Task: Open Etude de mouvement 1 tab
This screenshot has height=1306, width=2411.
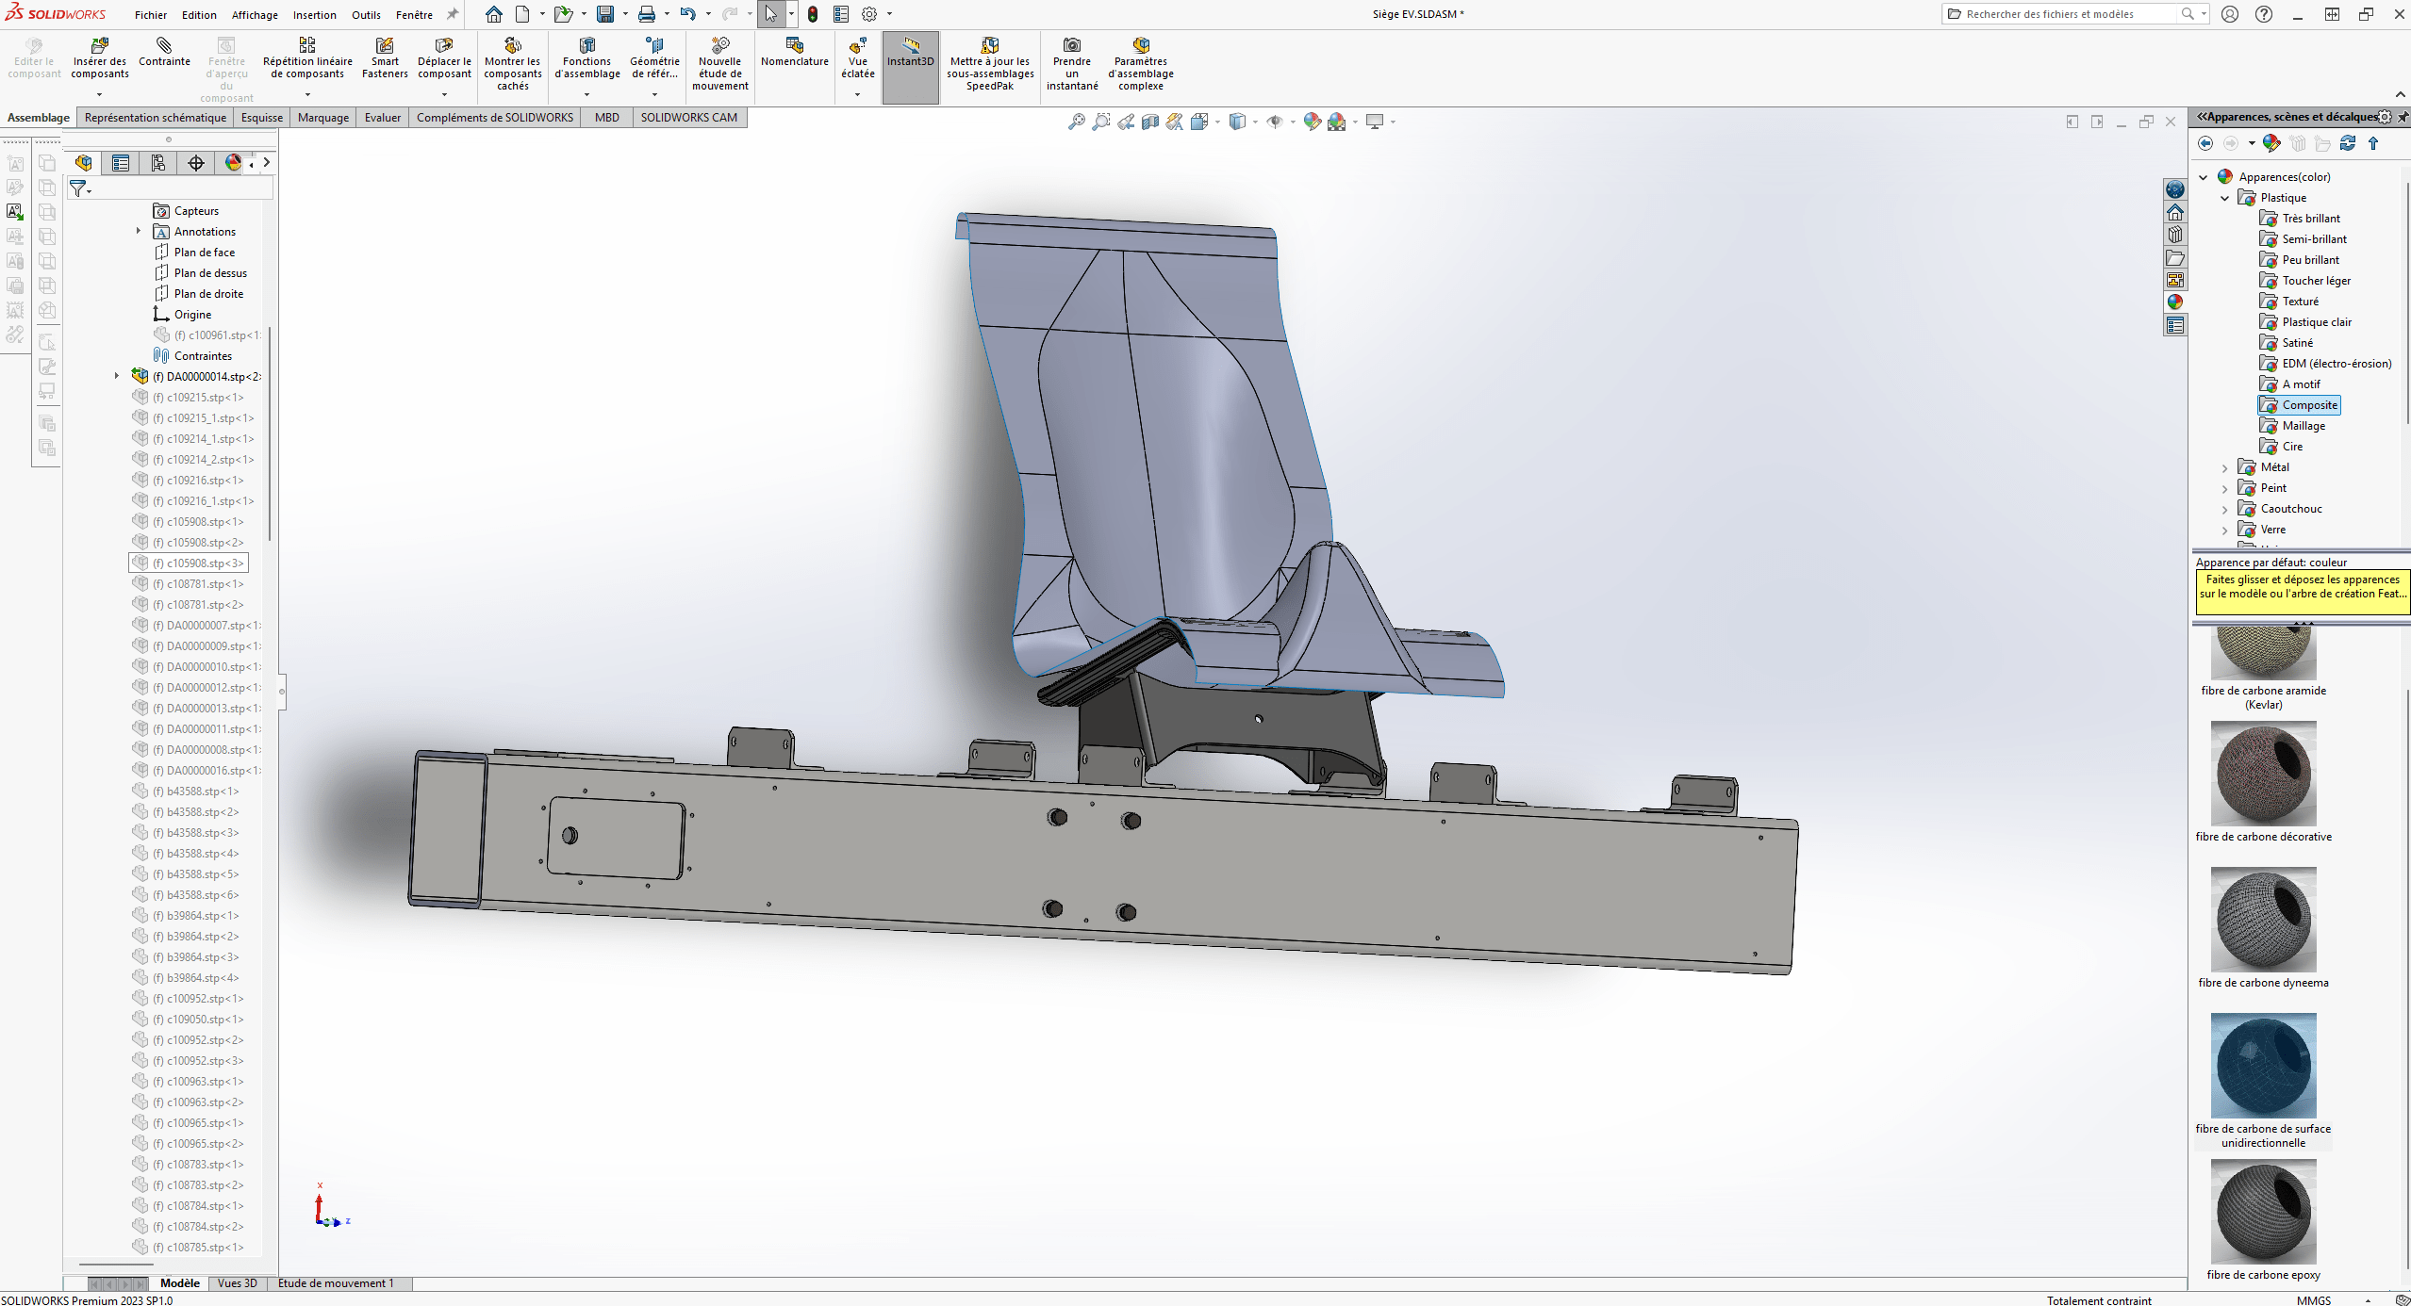Action: tap(336, 1283)
